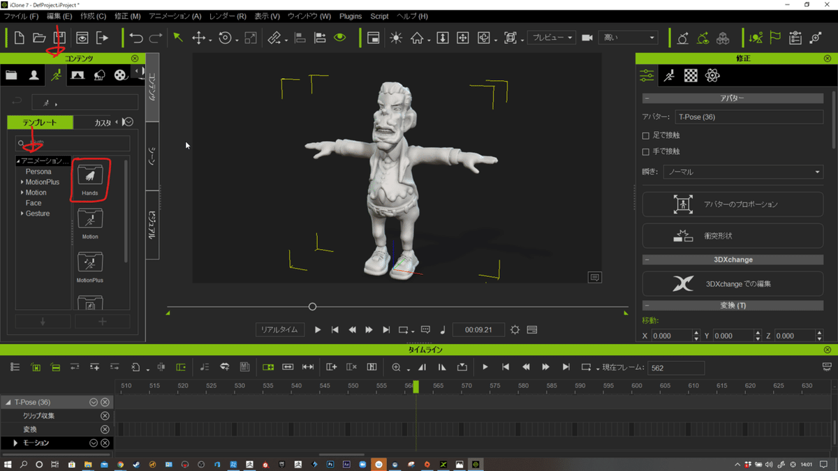This screenshot has width=838, height=471.
Task: Select the Rotate tool in the toolbar
Action: click(x=225, y=38)
